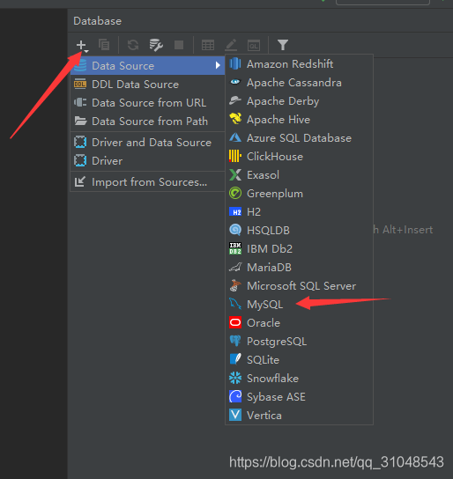Click the Azure SQL Database icon
Image resolution: width=453 pixels, height=479 pixels.
235,137
